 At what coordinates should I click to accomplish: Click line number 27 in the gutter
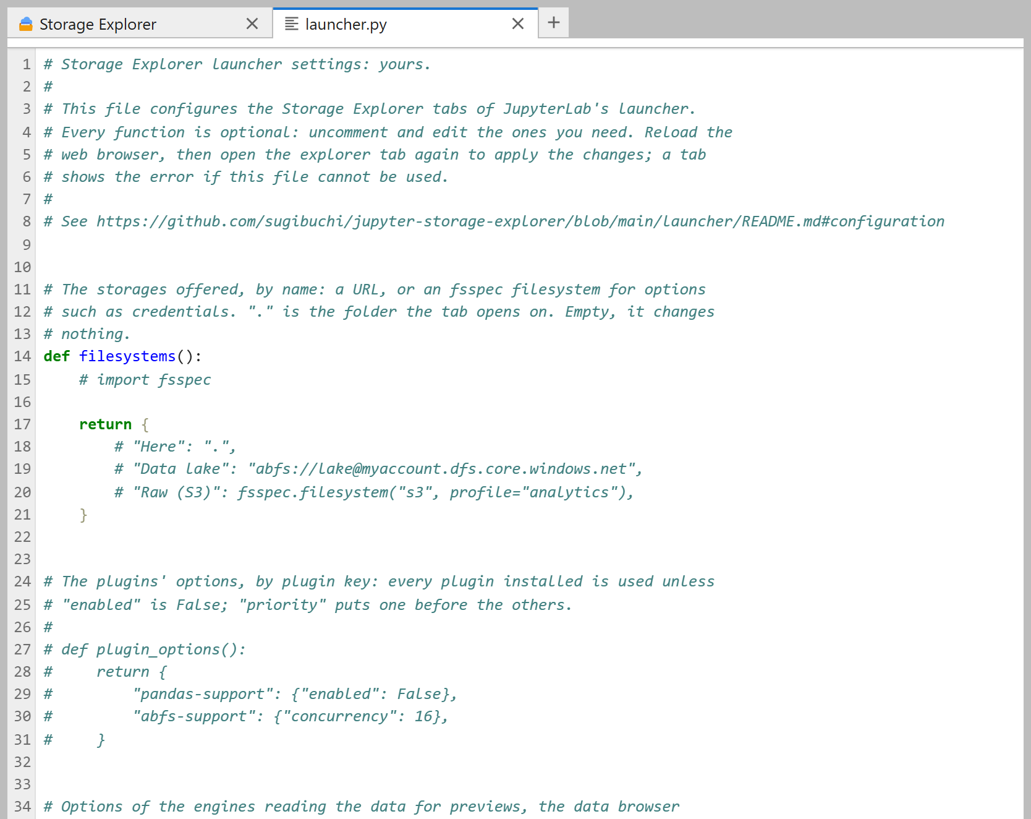[x=22, y=650]
